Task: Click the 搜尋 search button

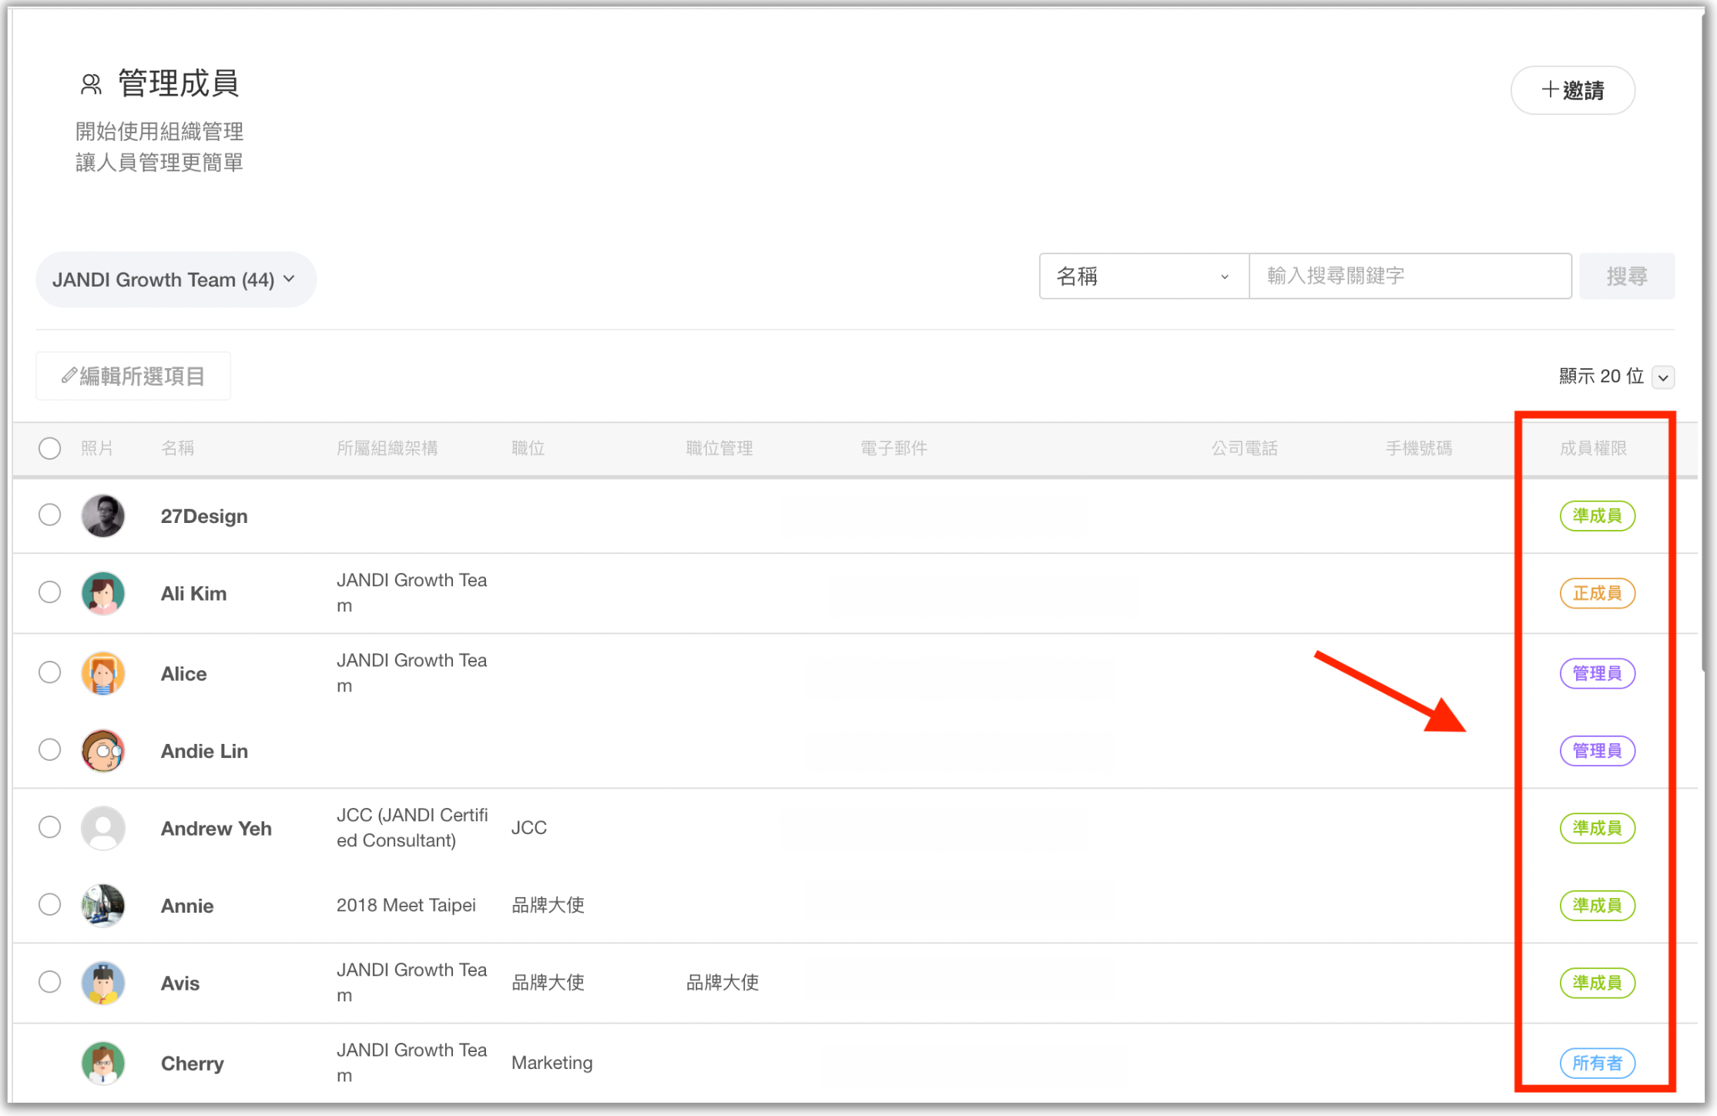Action: point(1626,276)
